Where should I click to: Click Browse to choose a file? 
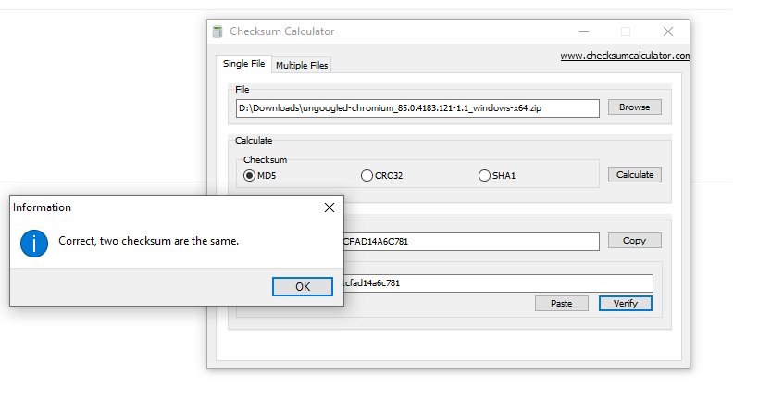[x=634, y=107]
